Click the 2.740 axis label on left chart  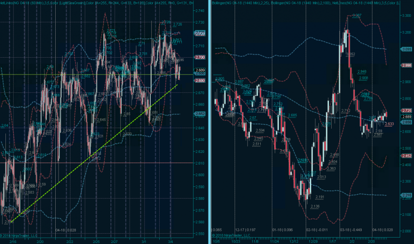click(200, 11)
